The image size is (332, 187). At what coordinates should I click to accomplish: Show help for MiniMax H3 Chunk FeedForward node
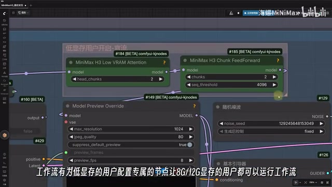pos(278,61)
